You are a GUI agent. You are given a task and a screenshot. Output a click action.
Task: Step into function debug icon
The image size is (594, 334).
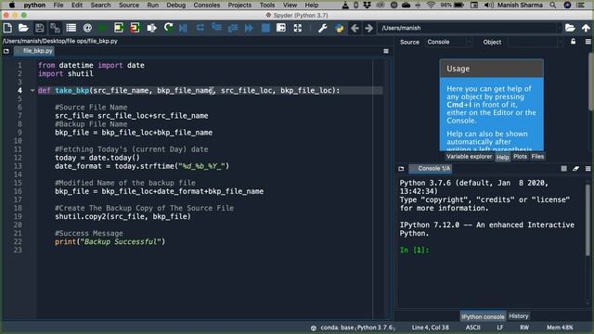(216, 27)
